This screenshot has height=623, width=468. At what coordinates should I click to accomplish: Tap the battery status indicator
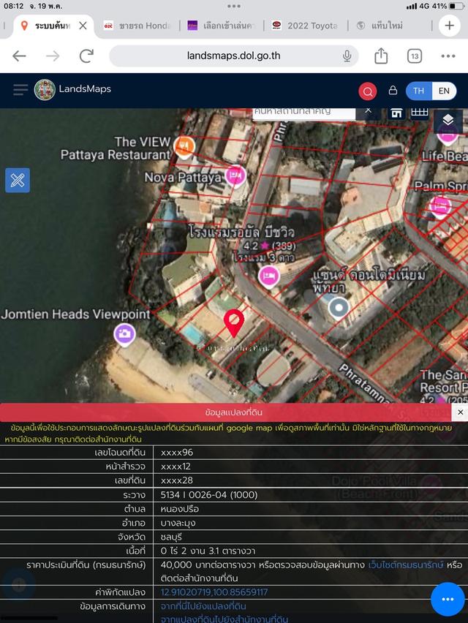click(456, 6)
